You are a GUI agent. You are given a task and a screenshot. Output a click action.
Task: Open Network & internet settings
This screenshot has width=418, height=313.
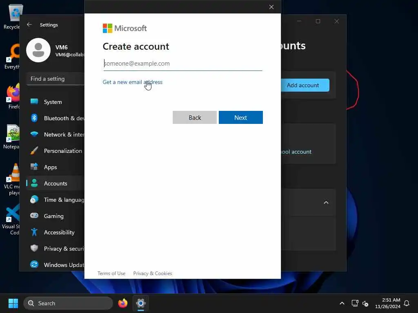(56, 134)
